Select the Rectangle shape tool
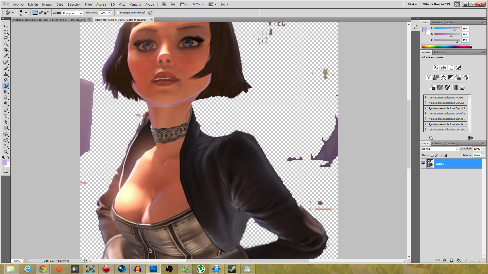The height and width of the screenshot is (274, 488). pyautogui.click(x=6, y=128)
